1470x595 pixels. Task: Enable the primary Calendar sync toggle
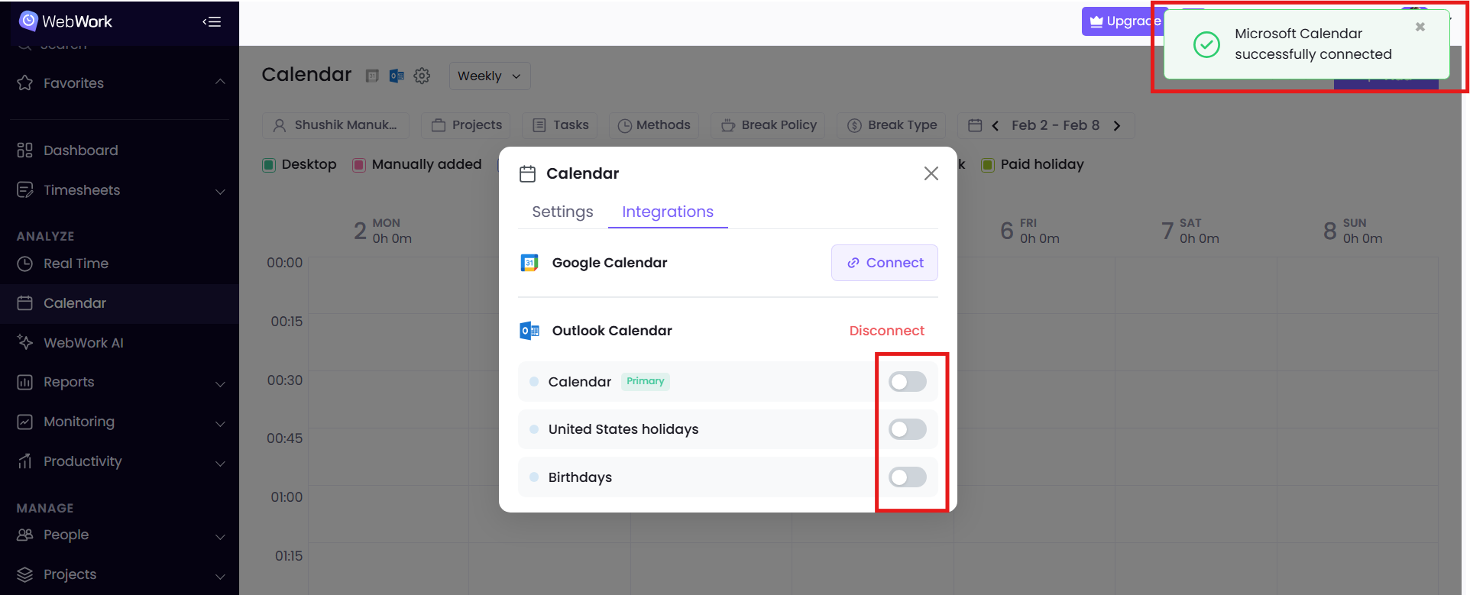pyautogui.click(x=907, y=381)
